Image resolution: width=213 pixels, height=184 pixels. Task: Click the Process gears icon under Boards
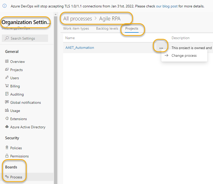click(7, 177)
